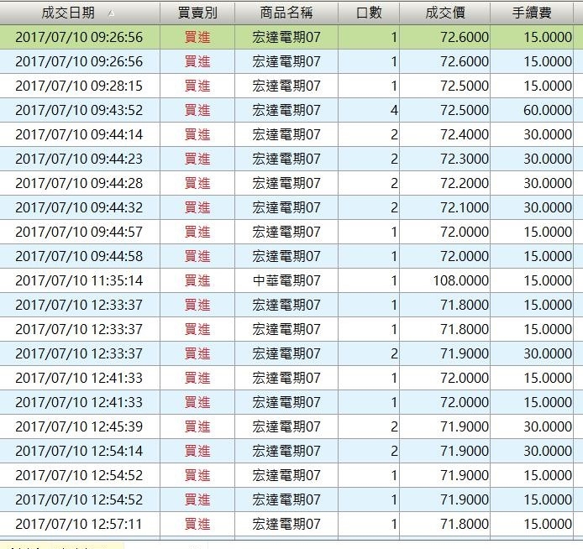Sort by the 成交價 column header
The image size is (583, 549).
point(445,13)
